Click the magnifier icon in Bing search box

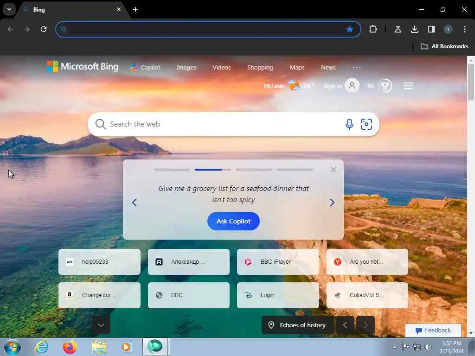coord(100,124)
